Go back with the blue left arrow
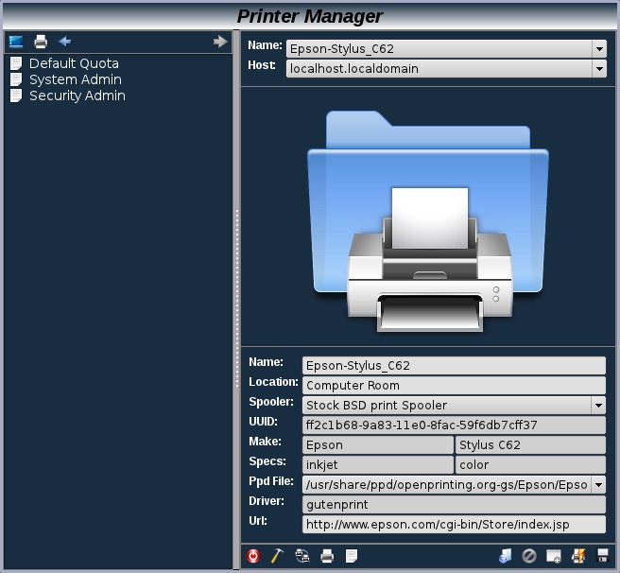Viewport: 620px width, 573px height. [x=64, y=42]
